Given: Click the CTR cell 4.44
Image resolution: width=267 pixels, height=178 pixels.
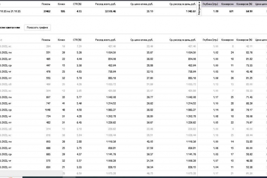Looking at the screenshot, I should click(79, 59).
